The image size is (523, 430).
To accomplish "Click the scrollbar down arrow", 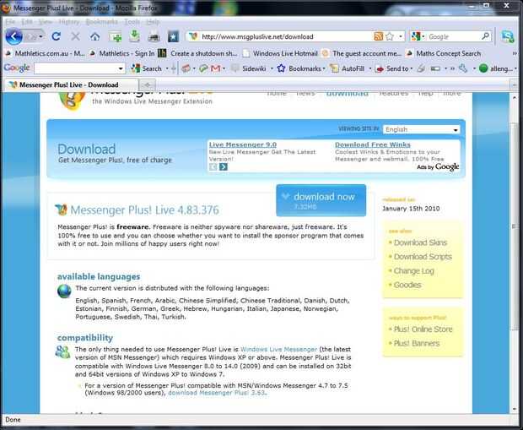I will [x=514, y=409].
